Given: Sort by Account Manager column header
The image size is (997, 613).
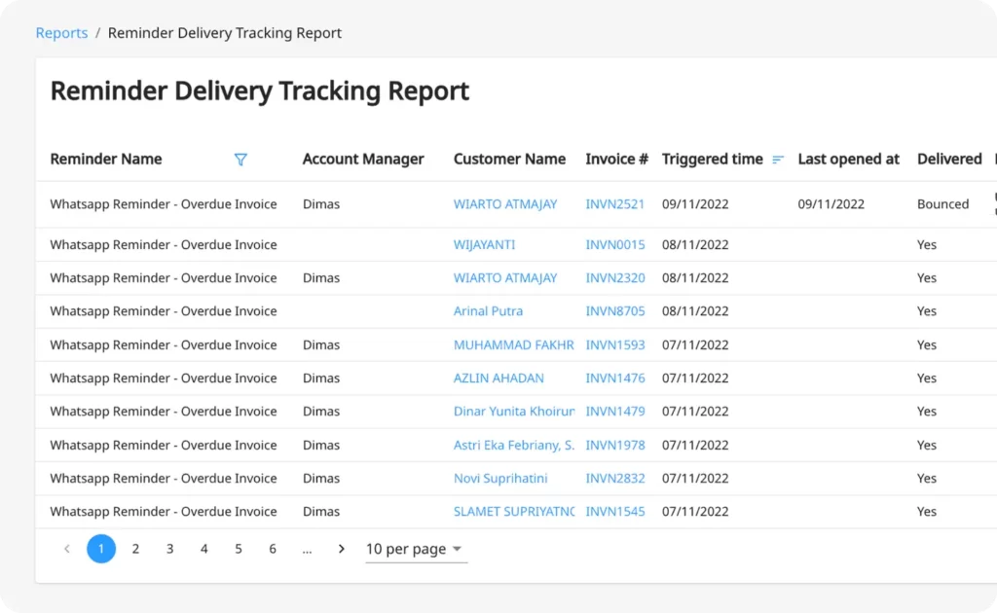Looking at the screenshot, I should pyautogui.click(x=363, y=159).
